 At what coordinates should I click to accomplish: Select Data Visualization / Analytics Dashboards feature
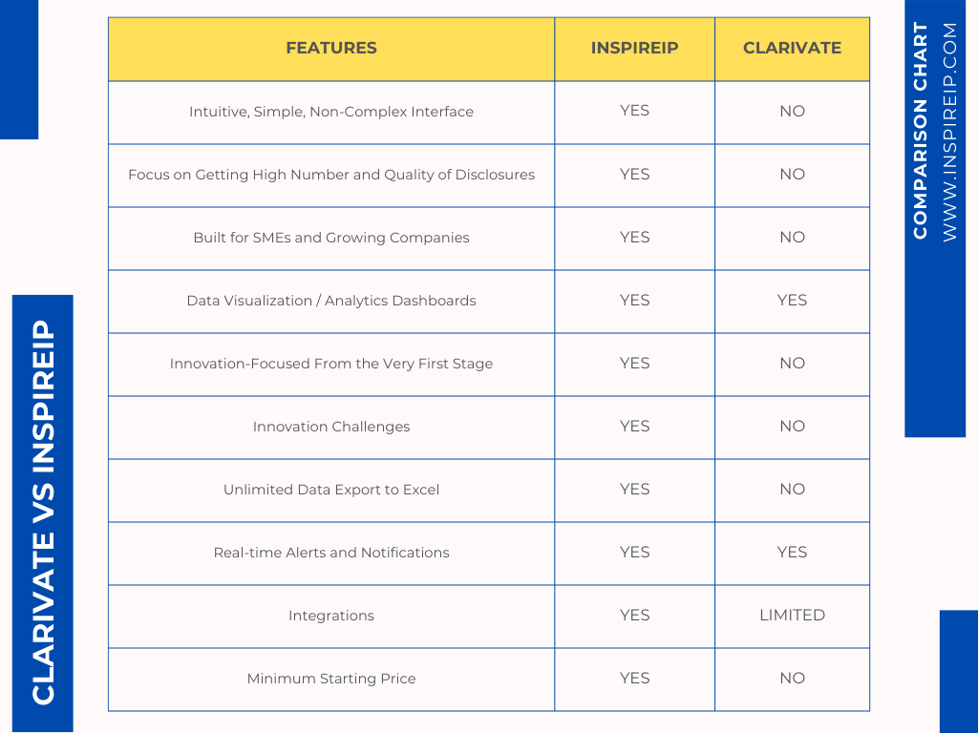(330, 301)
